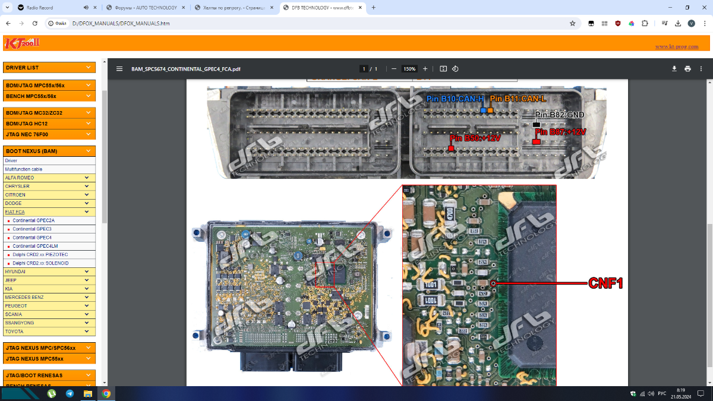Expand BENCH MPC55x/56x section
The width and height of the screenshot is (713, 401).
click(49, 96)
